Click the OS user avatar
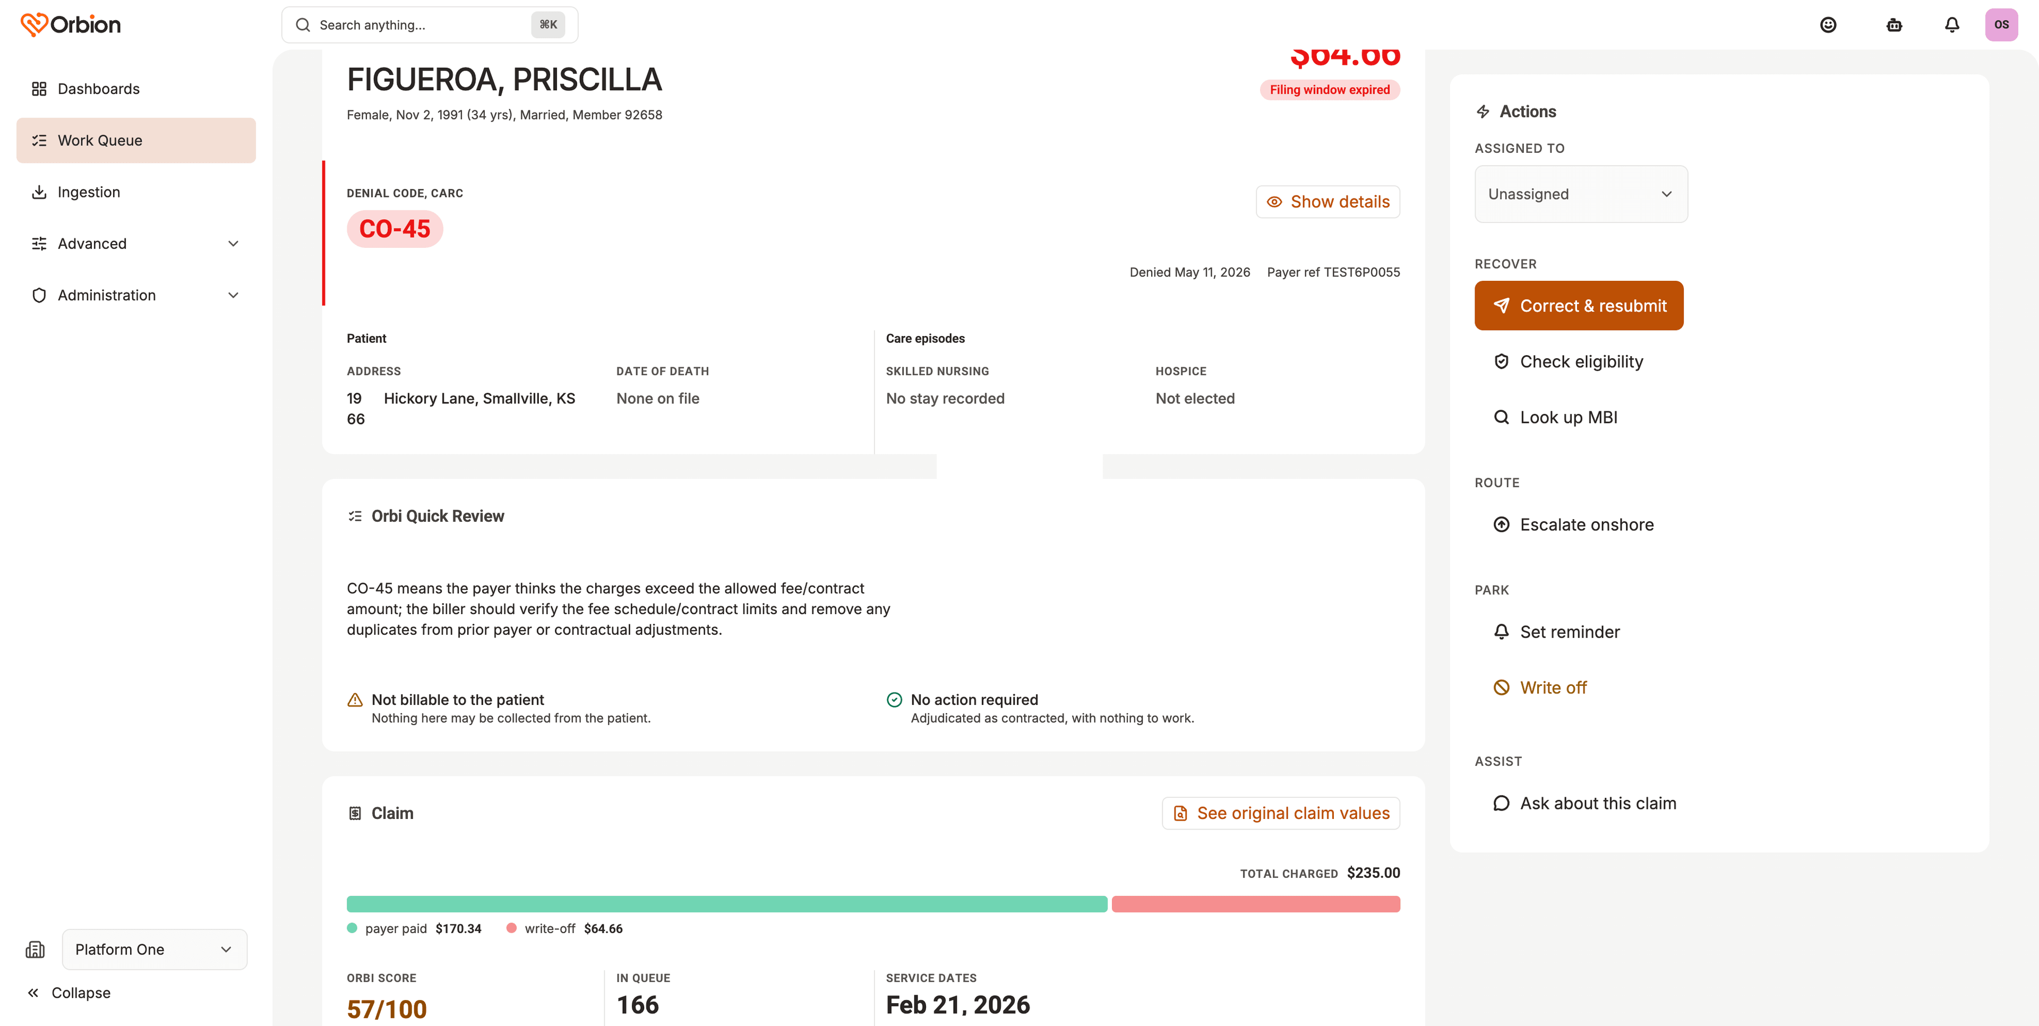This screenshot has height=1026, width=2039. (2001, 24)
